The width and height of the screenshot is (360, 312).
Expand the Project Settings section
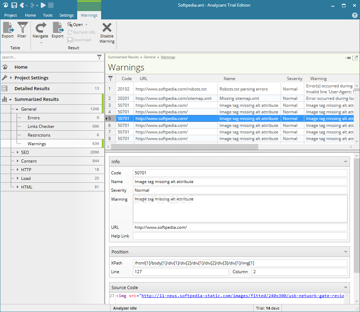(x=11, y=78)
